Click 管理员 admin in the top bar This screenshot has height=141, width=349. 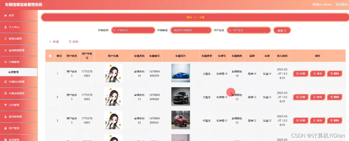point(322,5)
